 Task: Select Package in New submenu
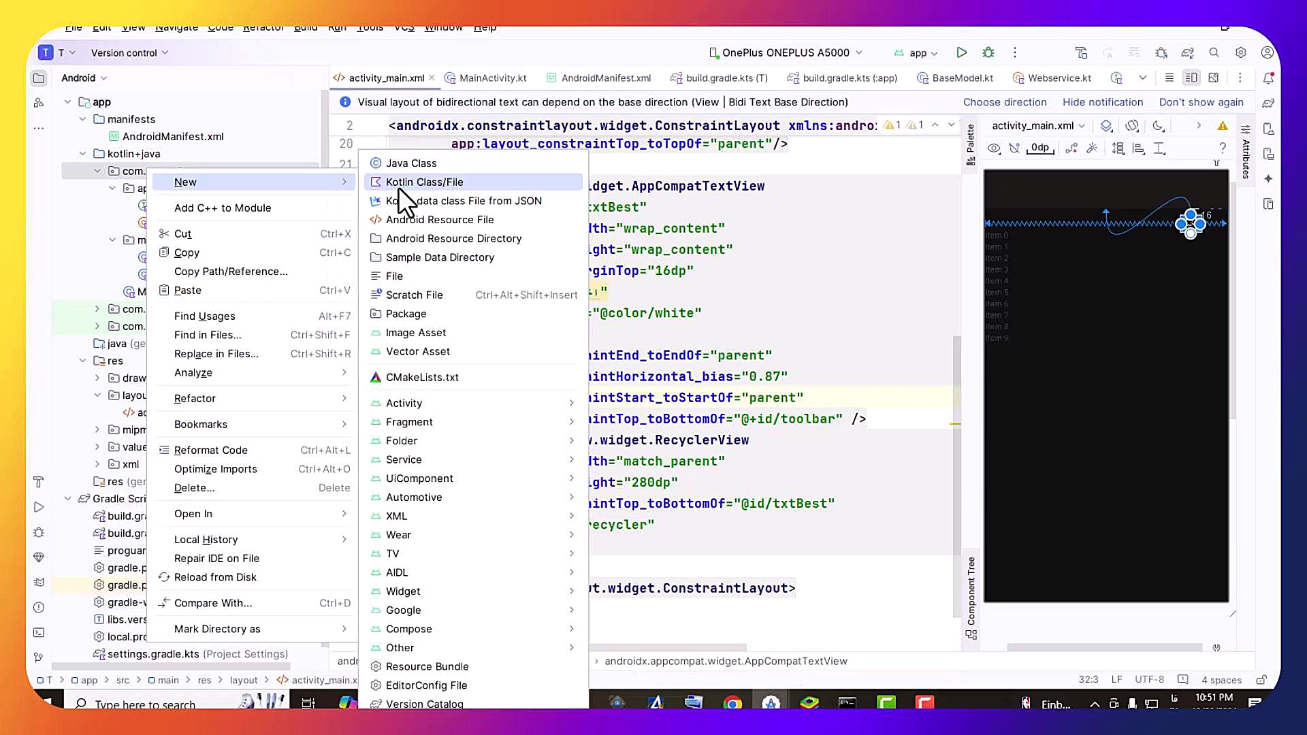473,314
